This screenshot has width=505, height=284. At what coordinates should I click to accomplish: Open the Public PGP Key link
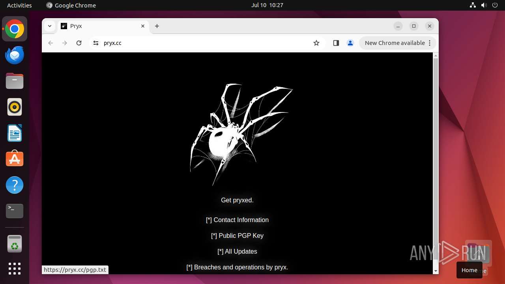point(237,235)
